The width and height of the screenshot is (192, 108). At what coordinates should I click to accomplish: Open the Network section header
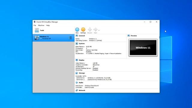tap(82, 91)
